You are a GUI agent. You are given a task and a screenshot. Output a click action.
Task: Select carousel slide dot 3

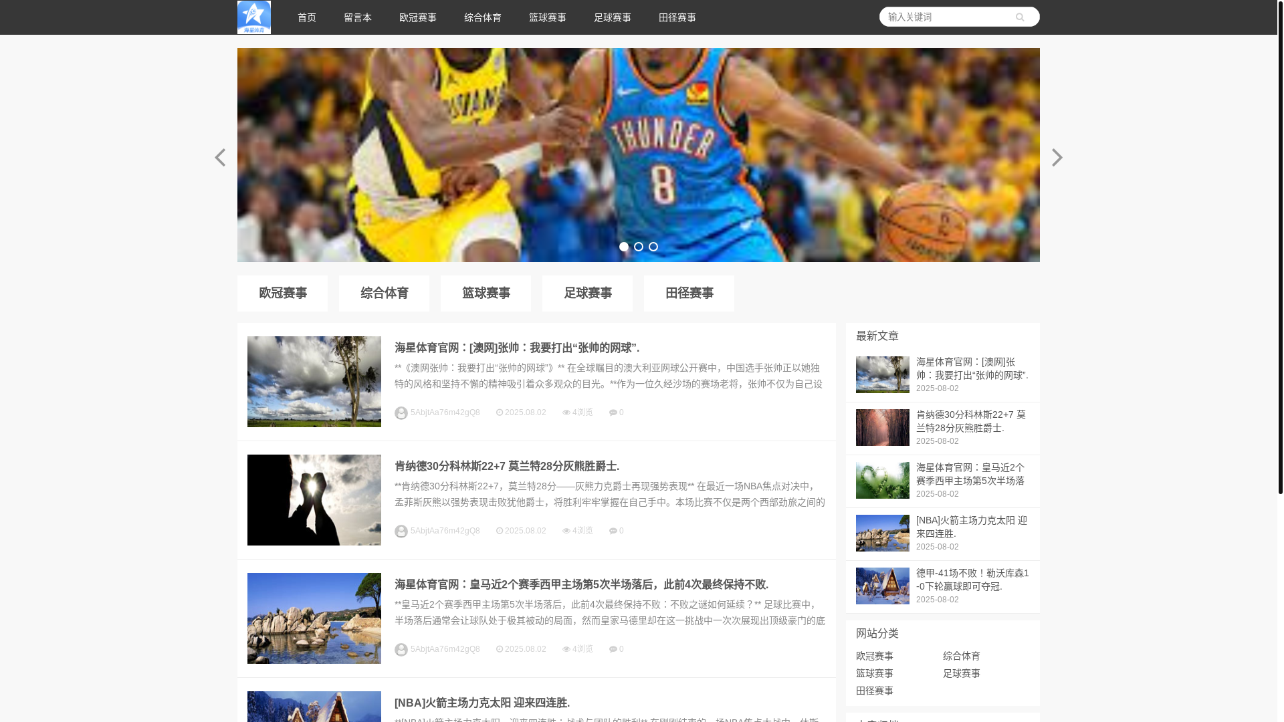point(653,247)
